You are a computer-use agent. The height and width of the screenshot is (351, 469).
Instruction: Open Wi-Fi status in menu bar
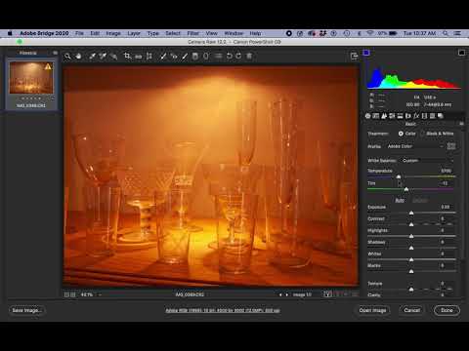pyautogui.click(x=370, y=33)
